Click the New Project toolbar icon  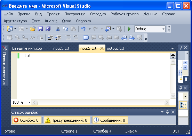pyautogui.click(x=10, y=29)
